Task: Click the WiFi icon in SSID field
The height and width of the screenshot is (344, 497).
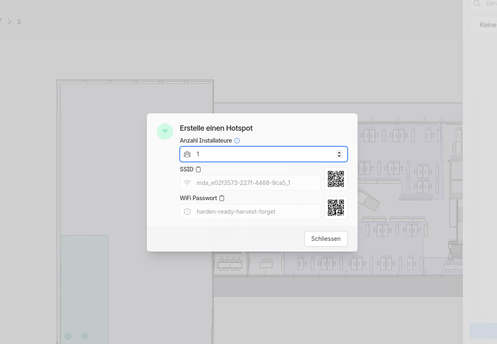Action: [187, 183]
